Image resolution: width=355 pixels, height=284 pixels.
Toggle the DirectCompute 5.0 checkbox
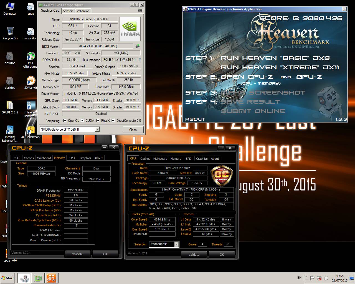pyautogui.click(x=113, y=120)
